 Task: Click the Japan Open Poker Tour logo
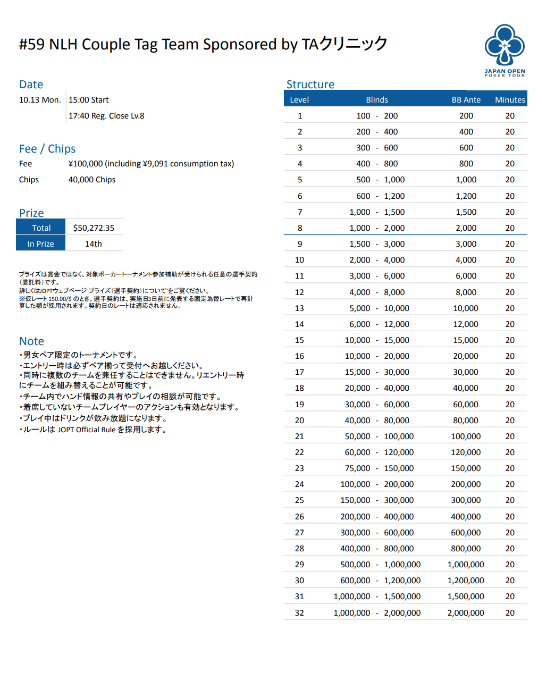coord(505,51)
